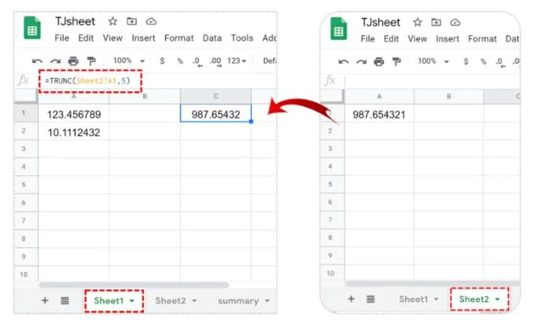The width and height of the screenshot is (543, 324).
Task: Switch to Sheet2 tab in left window
Action: (171, 301)
